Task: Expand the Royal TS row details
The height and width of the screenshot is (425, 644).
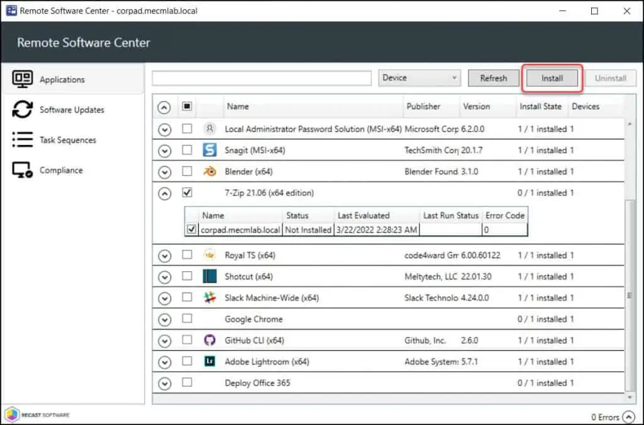Action: coord(164,256)
